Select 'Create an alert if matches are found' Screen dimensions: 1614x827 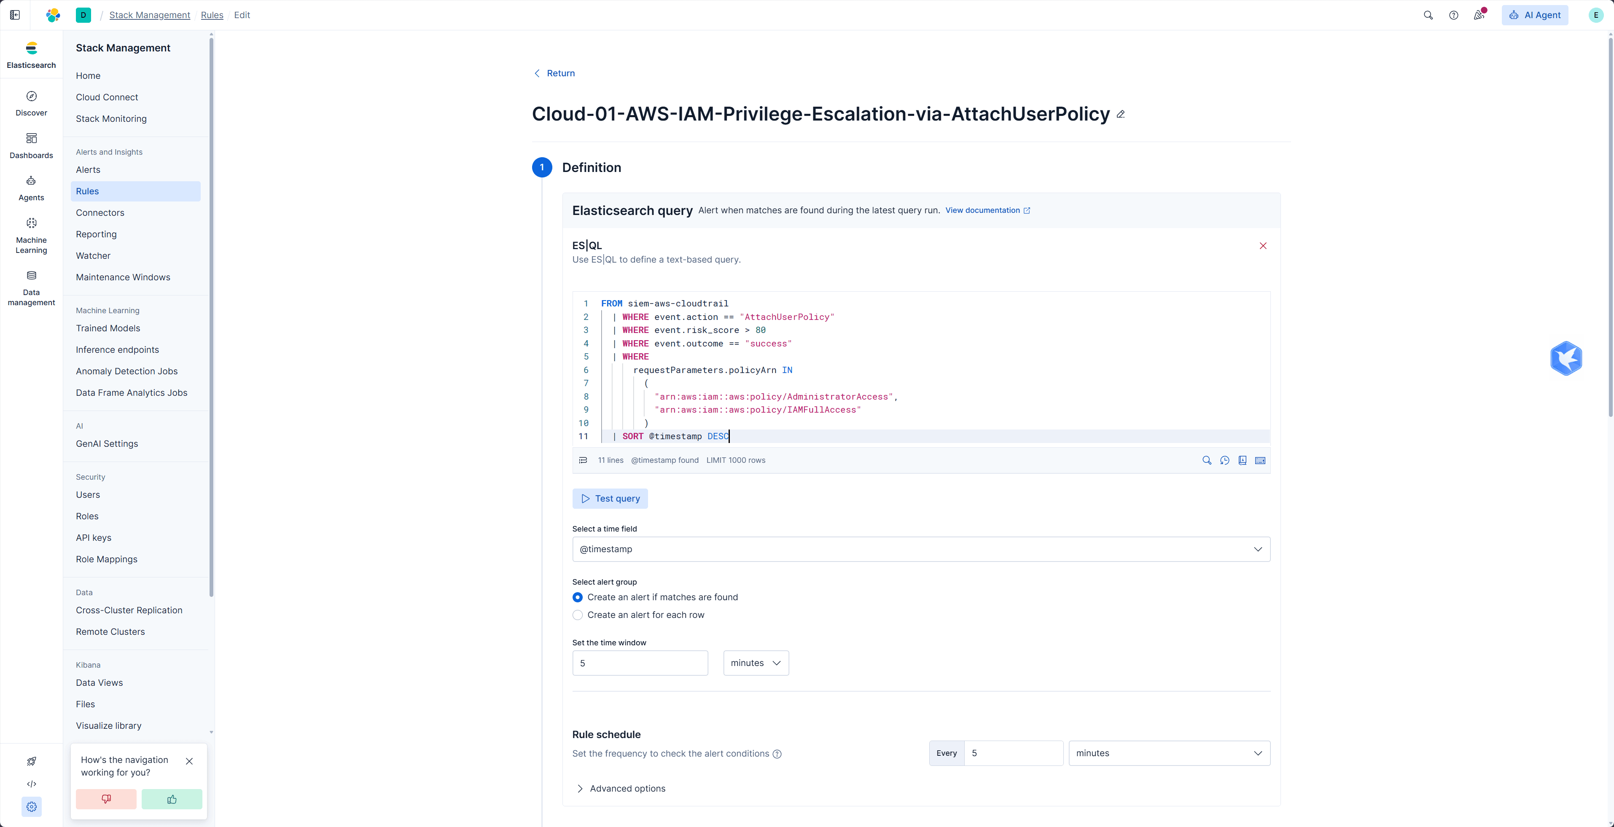click(x=577, y=597)
